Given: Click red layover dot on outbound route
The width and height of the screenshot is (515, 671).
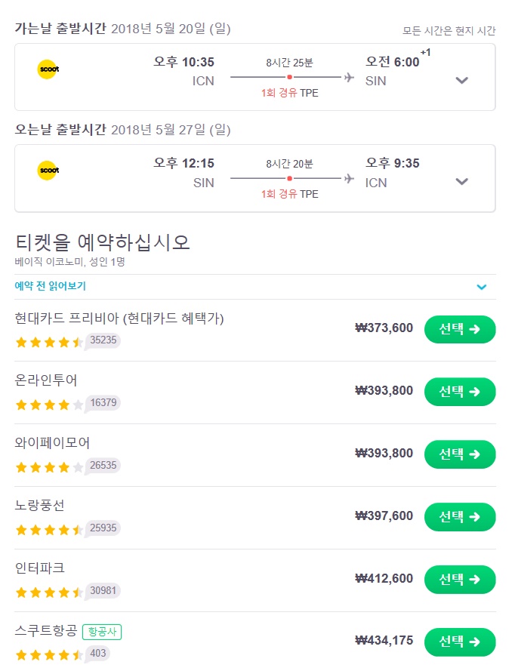Looking at the screenshot, I should point(290,77).
